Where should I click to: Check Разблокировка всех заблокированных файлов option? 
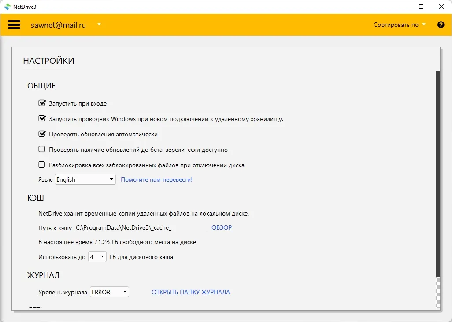pos(42,165)
